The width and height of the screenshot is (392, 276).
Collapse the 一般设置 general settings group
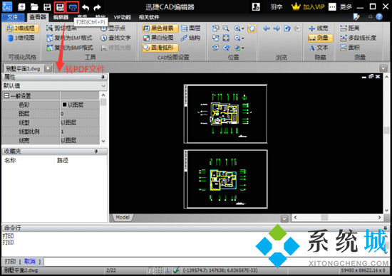pyautogui.click(x=6, y=95)
